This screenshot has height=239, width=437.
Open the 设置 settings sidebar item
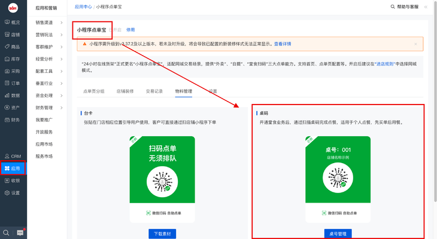tap(13, 193)
